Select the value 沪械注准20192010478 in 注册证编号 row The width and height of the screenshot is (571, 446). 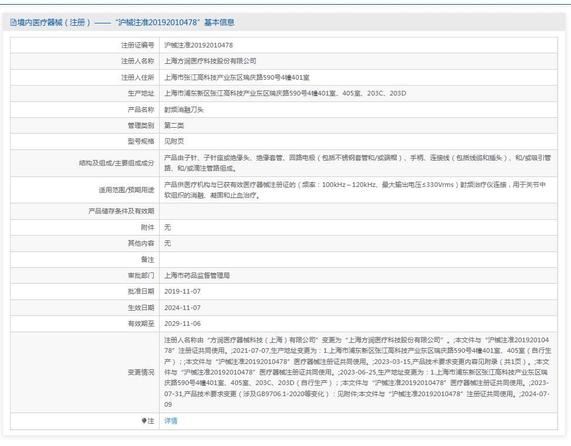198,45
